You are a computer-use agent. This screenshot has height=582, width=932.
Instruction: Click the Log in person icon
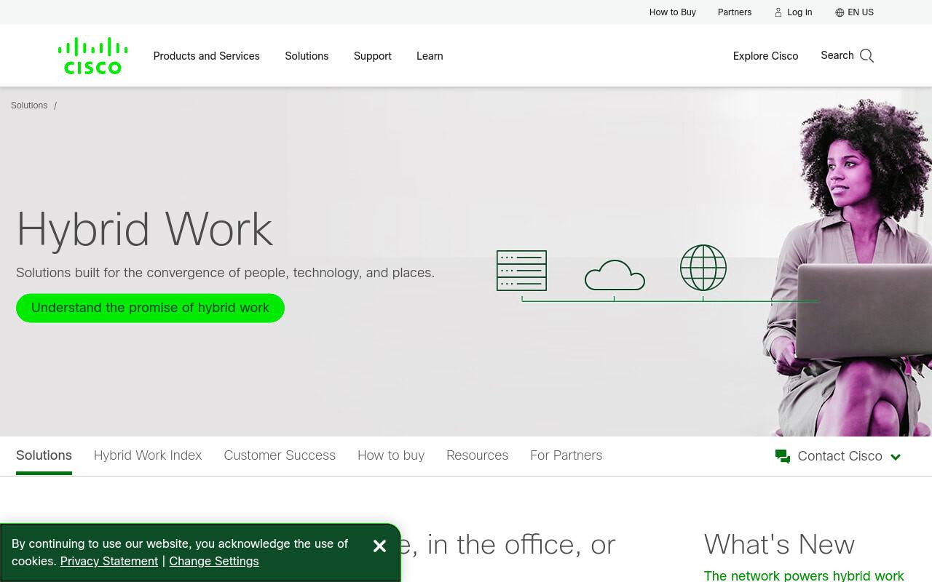778,12
